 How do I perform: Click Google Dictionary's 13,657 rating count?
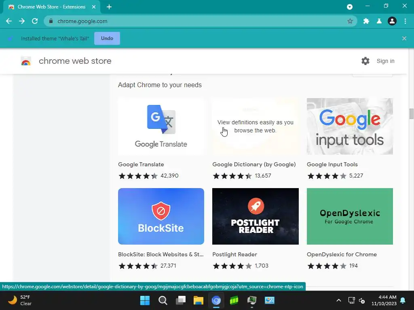click(263, 176)
